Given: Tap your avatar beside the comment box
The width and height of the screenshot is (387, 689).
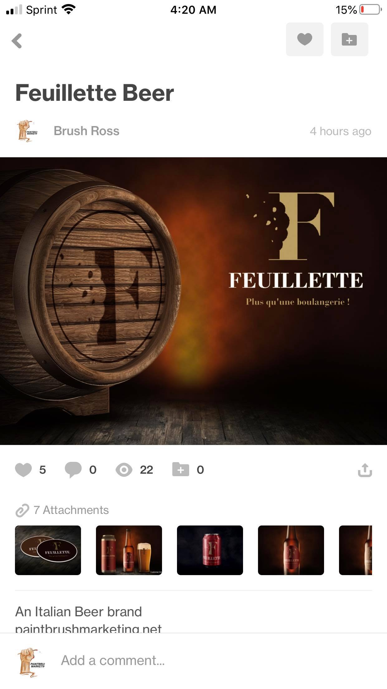Looking at the screenshot, I should point(31,661).
